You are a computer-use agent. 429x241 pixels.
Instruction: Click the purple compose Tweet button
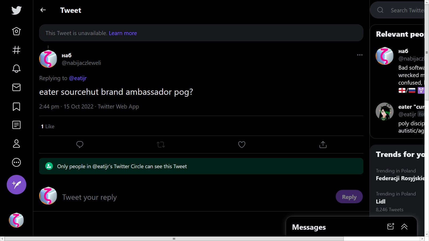[x=16, y=184]
